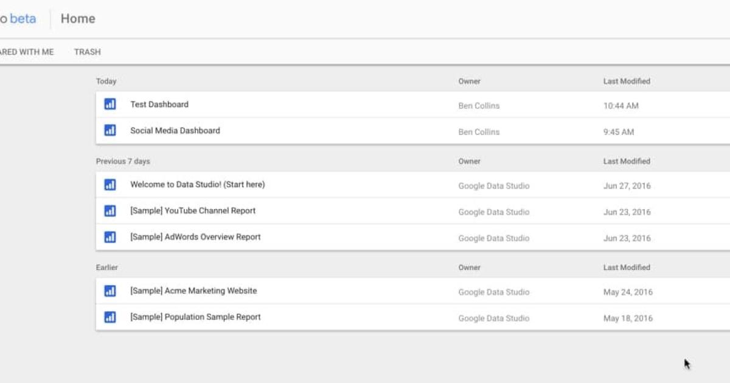The image size is (730, 383).
Task: Open the Welcome to Data Studio starter report
Action: 198,185
